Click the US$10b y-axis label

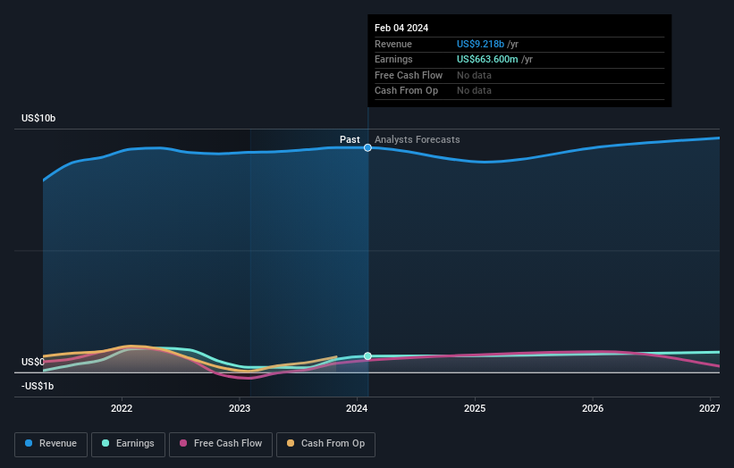click(x=38, y=118)
